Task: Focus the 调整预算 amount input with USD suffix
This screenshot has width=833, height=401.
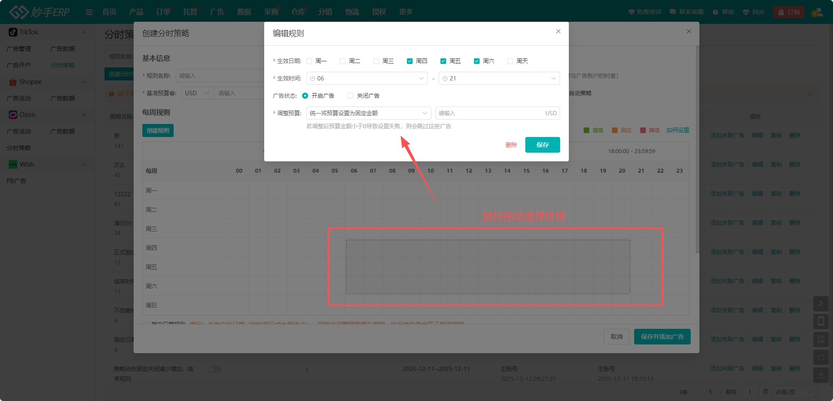Action: [x=498, y=113]
